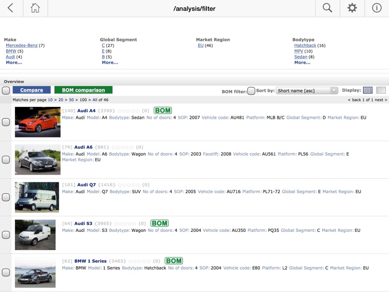Check the Audi A6 row checkbox
The width and height of the screenshot is (389, 292).
(6, 160)
